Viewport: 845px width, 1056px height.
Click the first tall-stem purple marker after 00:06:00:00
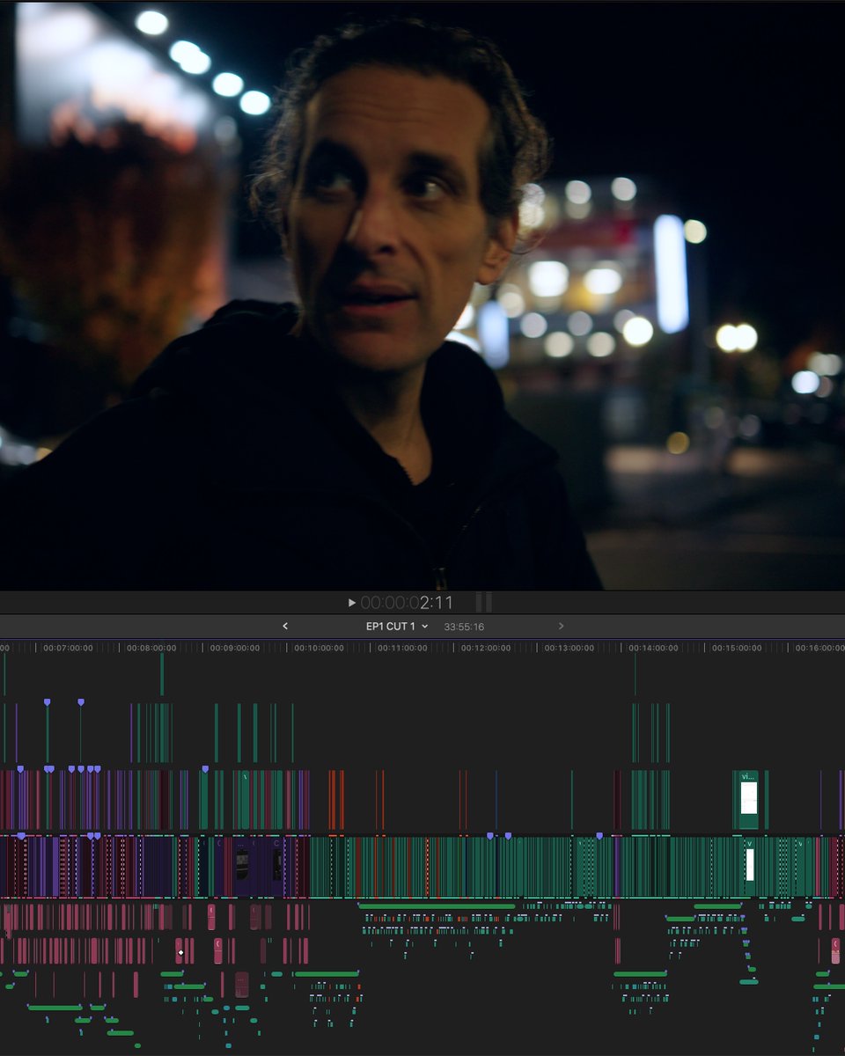click(47, 702)
